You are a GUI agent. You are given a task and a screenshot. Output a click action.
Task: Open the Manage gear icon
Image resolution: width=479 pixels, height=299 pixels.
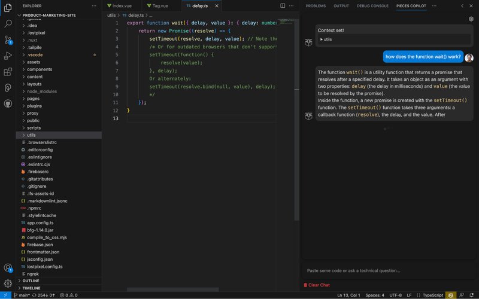8,283
